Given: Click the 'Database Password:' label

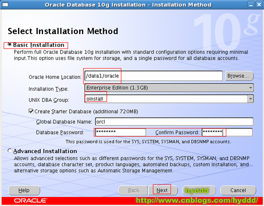Looking at the screenshot, I should 60,132.
